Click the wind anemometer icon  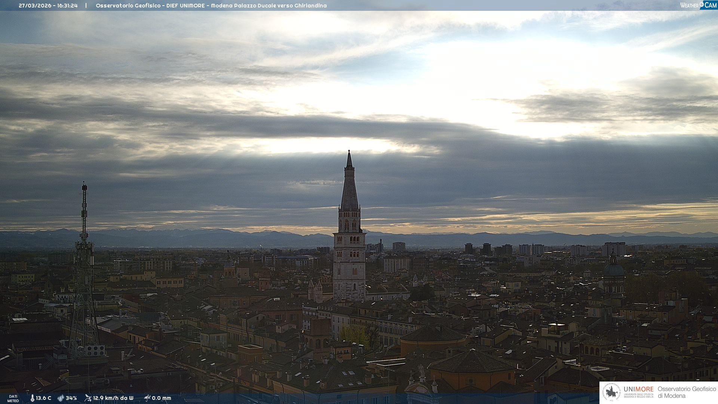click(x=88, y=398)
